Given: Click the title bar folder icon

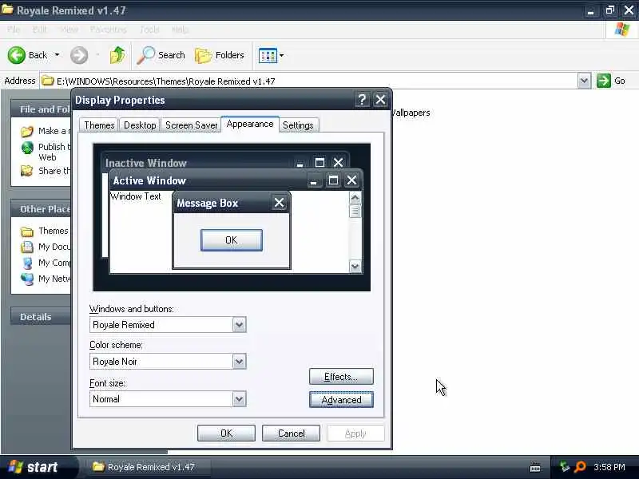Looking at the screenshot, I should point(7,10).
